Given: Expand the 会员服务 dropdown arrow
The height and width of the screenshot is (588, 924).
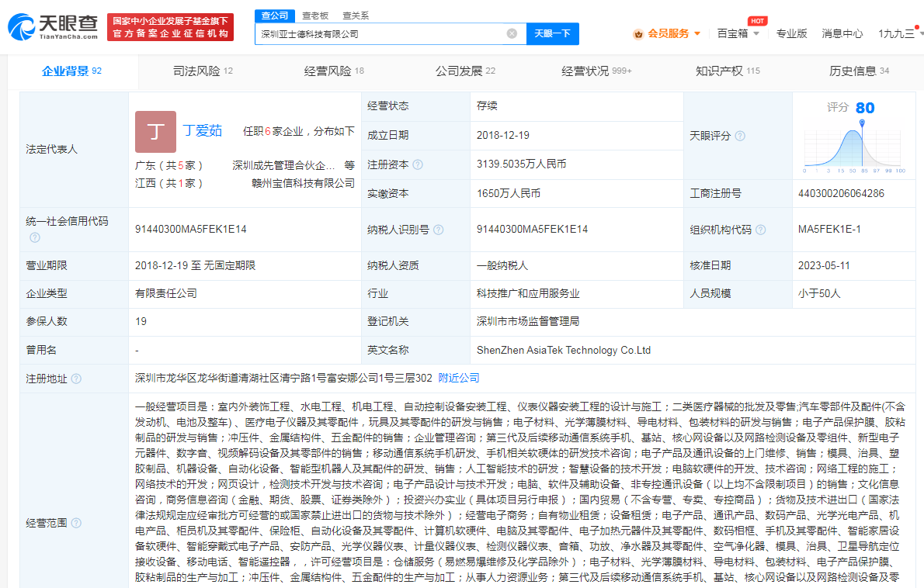Looking at the screenshot, I should (x=697, y=33).
